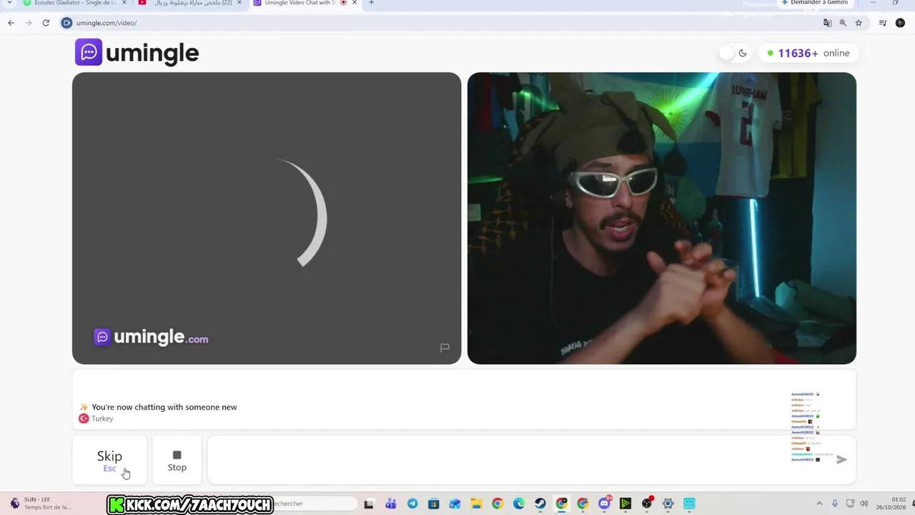Viewport: 915px width, 515px height.
Task: Click the stranger video loading panel
Action: [x=267, y=218]
